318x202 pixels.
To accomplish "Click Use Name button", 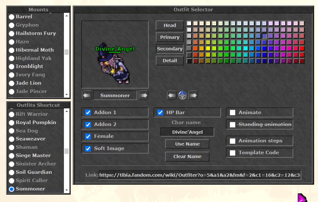I will [x=187, y=144].
